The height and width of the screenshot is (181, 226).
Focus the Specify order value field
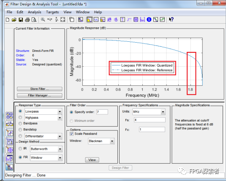[102, 112]
